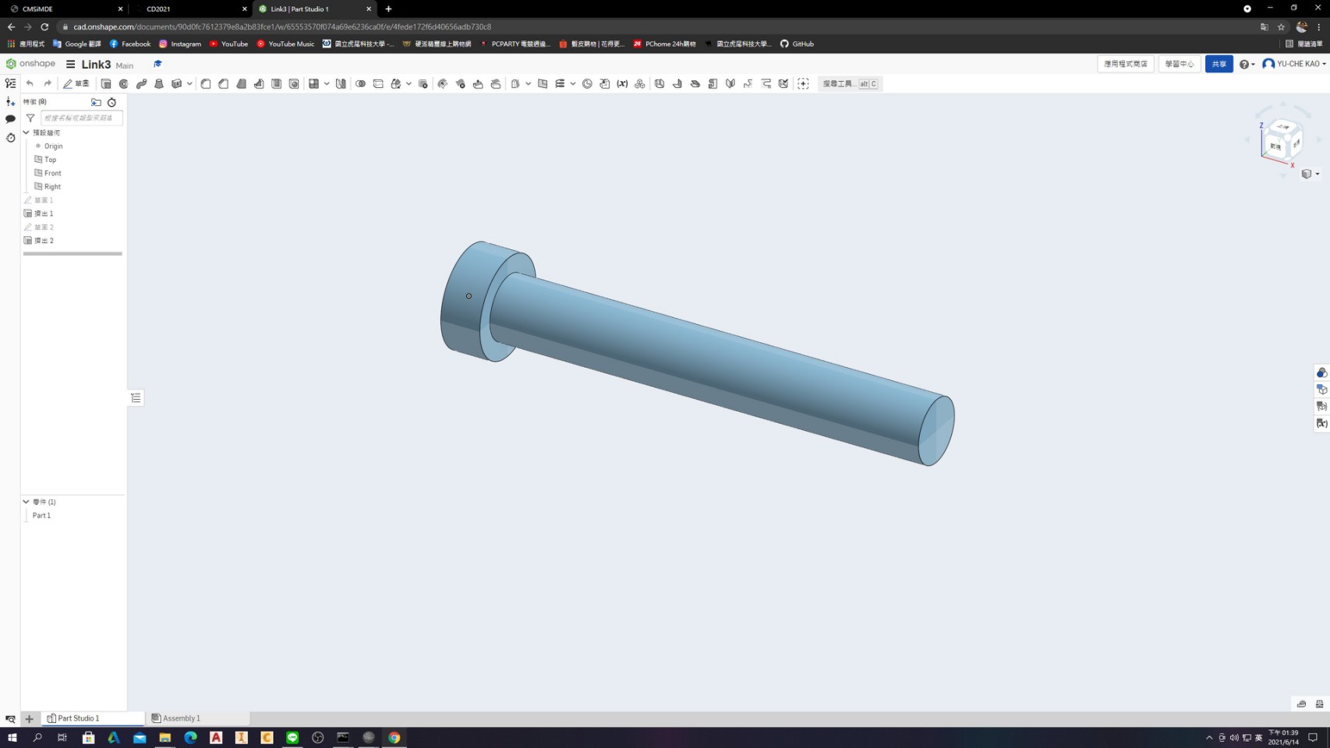Click the filter funnel icon
The image size is (1330, 748).
(30, 118)
